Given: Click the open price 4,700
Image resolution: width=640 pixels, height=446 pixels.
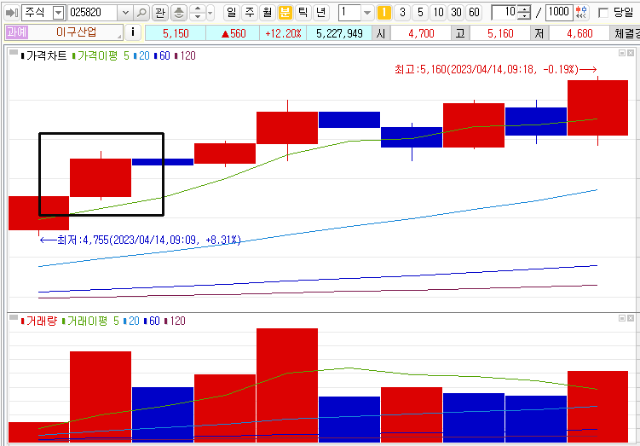Looking at the screenshot, I should point(421,33).
